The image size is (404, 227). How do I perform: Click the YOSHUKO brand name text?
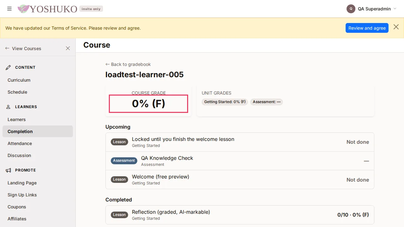[53, 9]
